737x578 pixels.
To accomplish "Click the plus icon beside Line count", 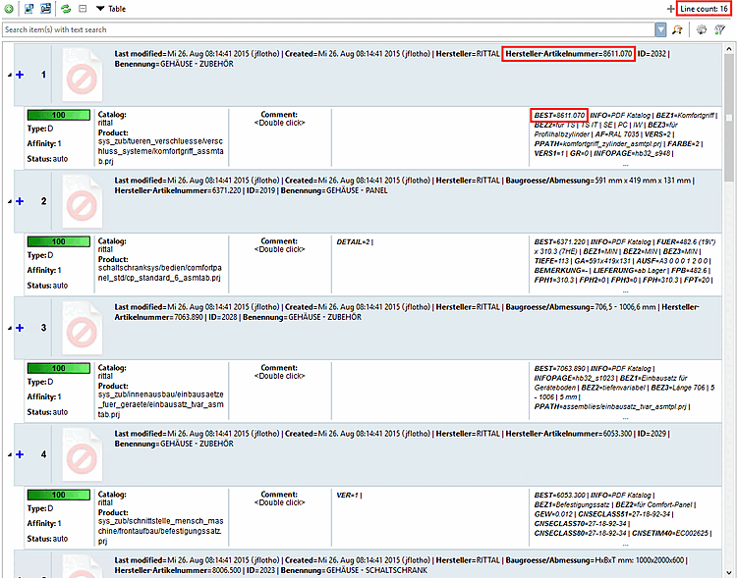I will pos(670,9).
